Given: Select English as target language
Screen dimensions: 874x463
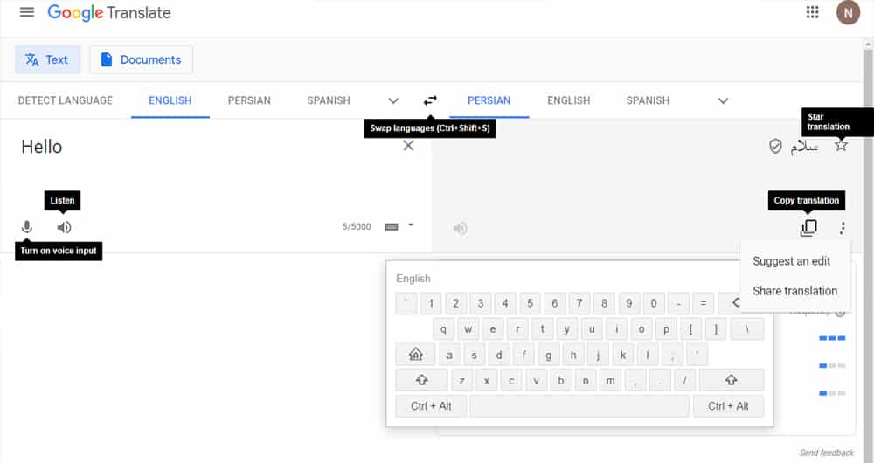Looking at the screenshot, I should click(569, 100).
